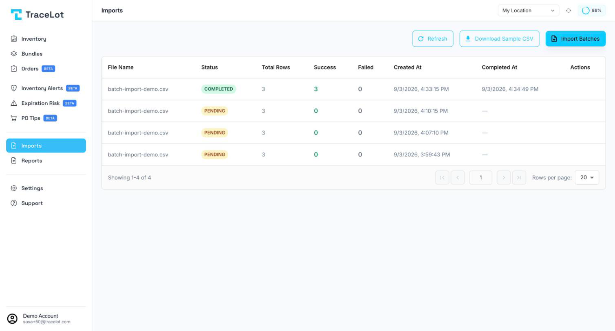Open the Bundles menu item
The width and height of the screenshot is (615, 331).
coord(46,54)
